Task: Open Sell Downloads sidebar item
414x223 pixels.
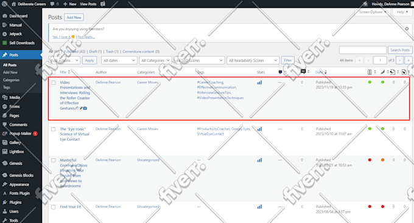Action: (22, 43)
